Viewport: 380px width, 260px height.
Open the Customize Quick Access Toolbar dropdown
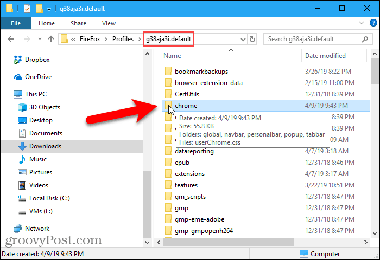pos(49,9)
